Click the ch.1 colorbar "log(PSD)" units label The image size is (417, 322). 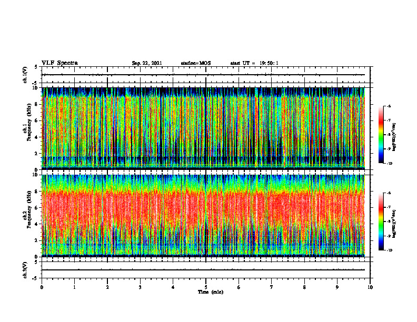point(394,137)
